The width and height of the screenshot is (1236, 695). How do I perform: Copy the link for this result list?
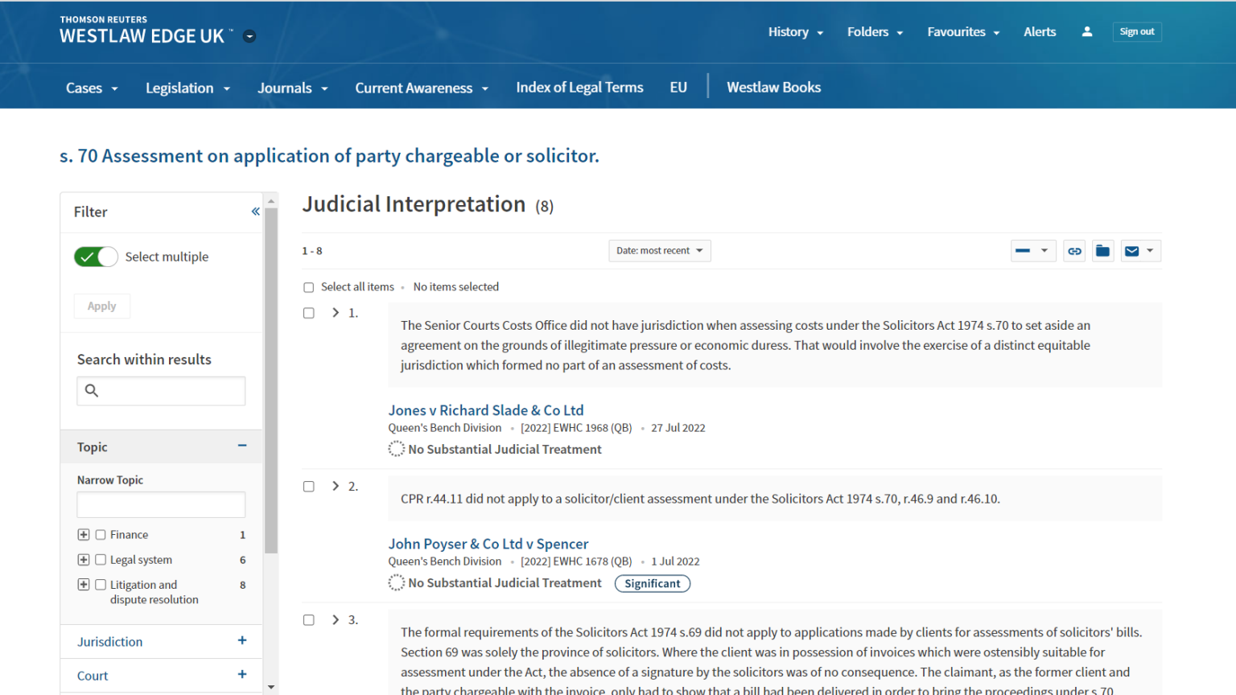click(x=1074, y=250)
